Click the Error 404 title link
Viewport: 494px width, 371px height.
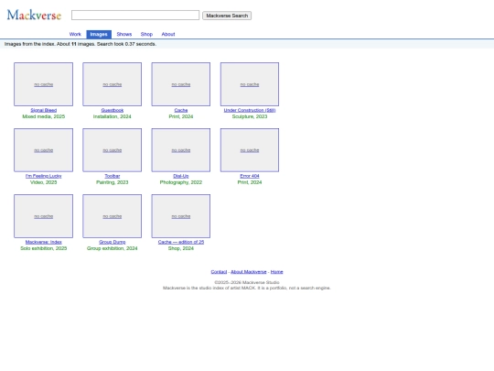tap(250, 176)
